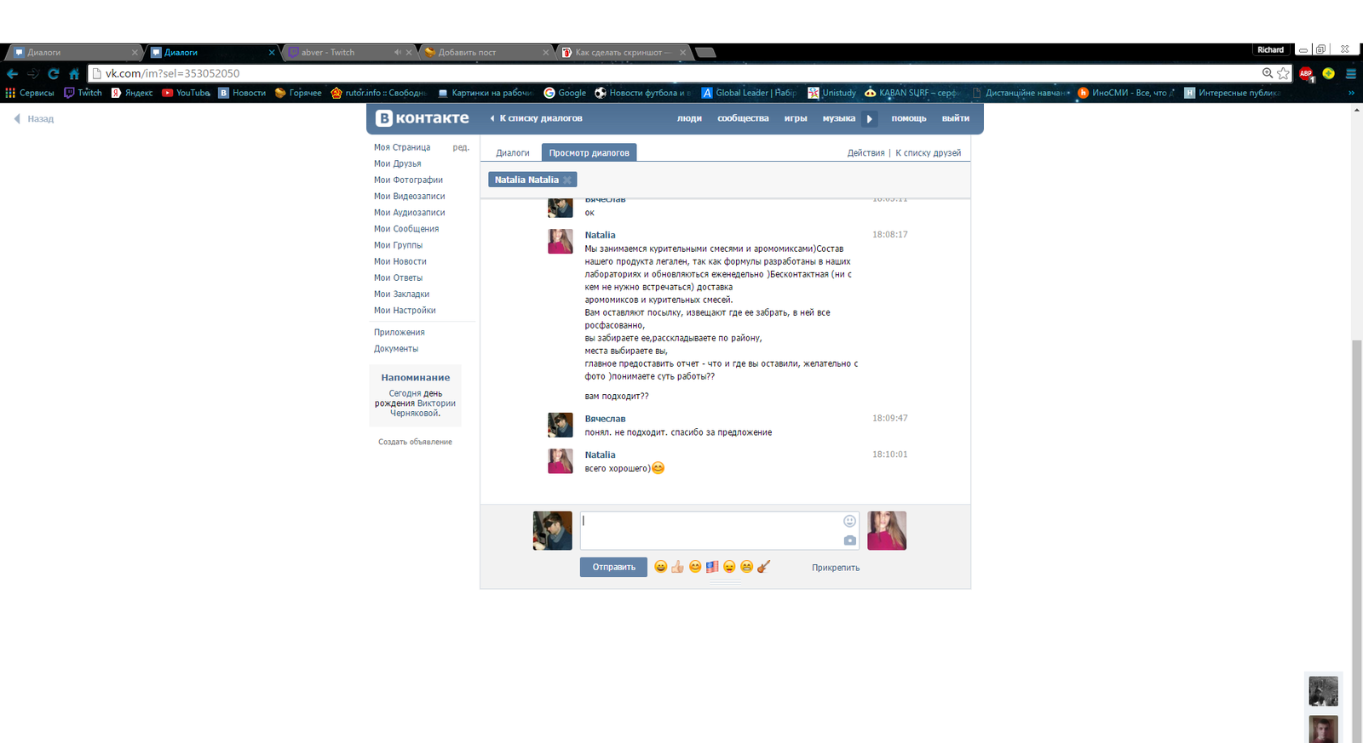
Task: Open the сообщества header menu
Action: (743, 118)
